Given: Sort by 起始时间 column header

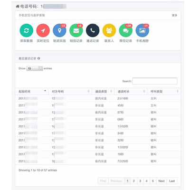Looking at the screenshot, I should pos(32,91).
